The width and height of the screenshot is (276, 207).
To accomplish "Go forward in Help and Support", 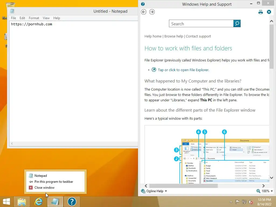I will click(x=152, y=12).
